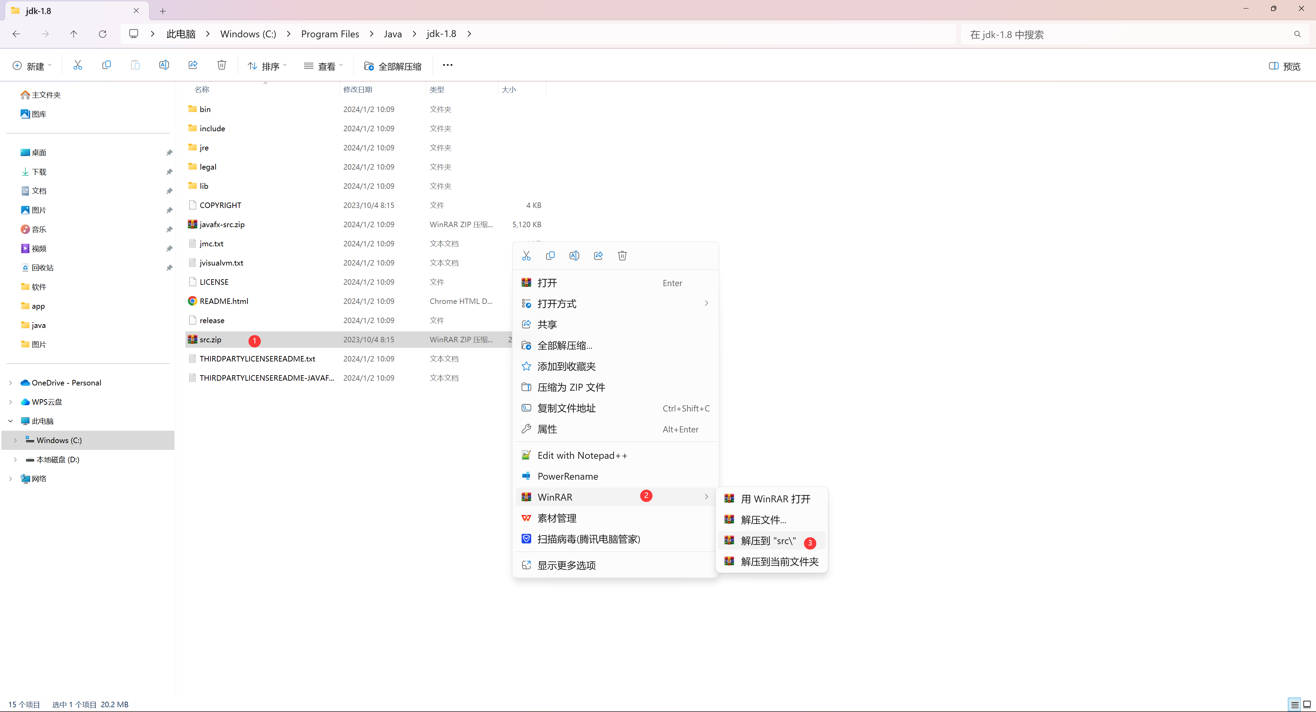Open the Sort dropdown
The image size is (1316, 712).
(267, 66)
